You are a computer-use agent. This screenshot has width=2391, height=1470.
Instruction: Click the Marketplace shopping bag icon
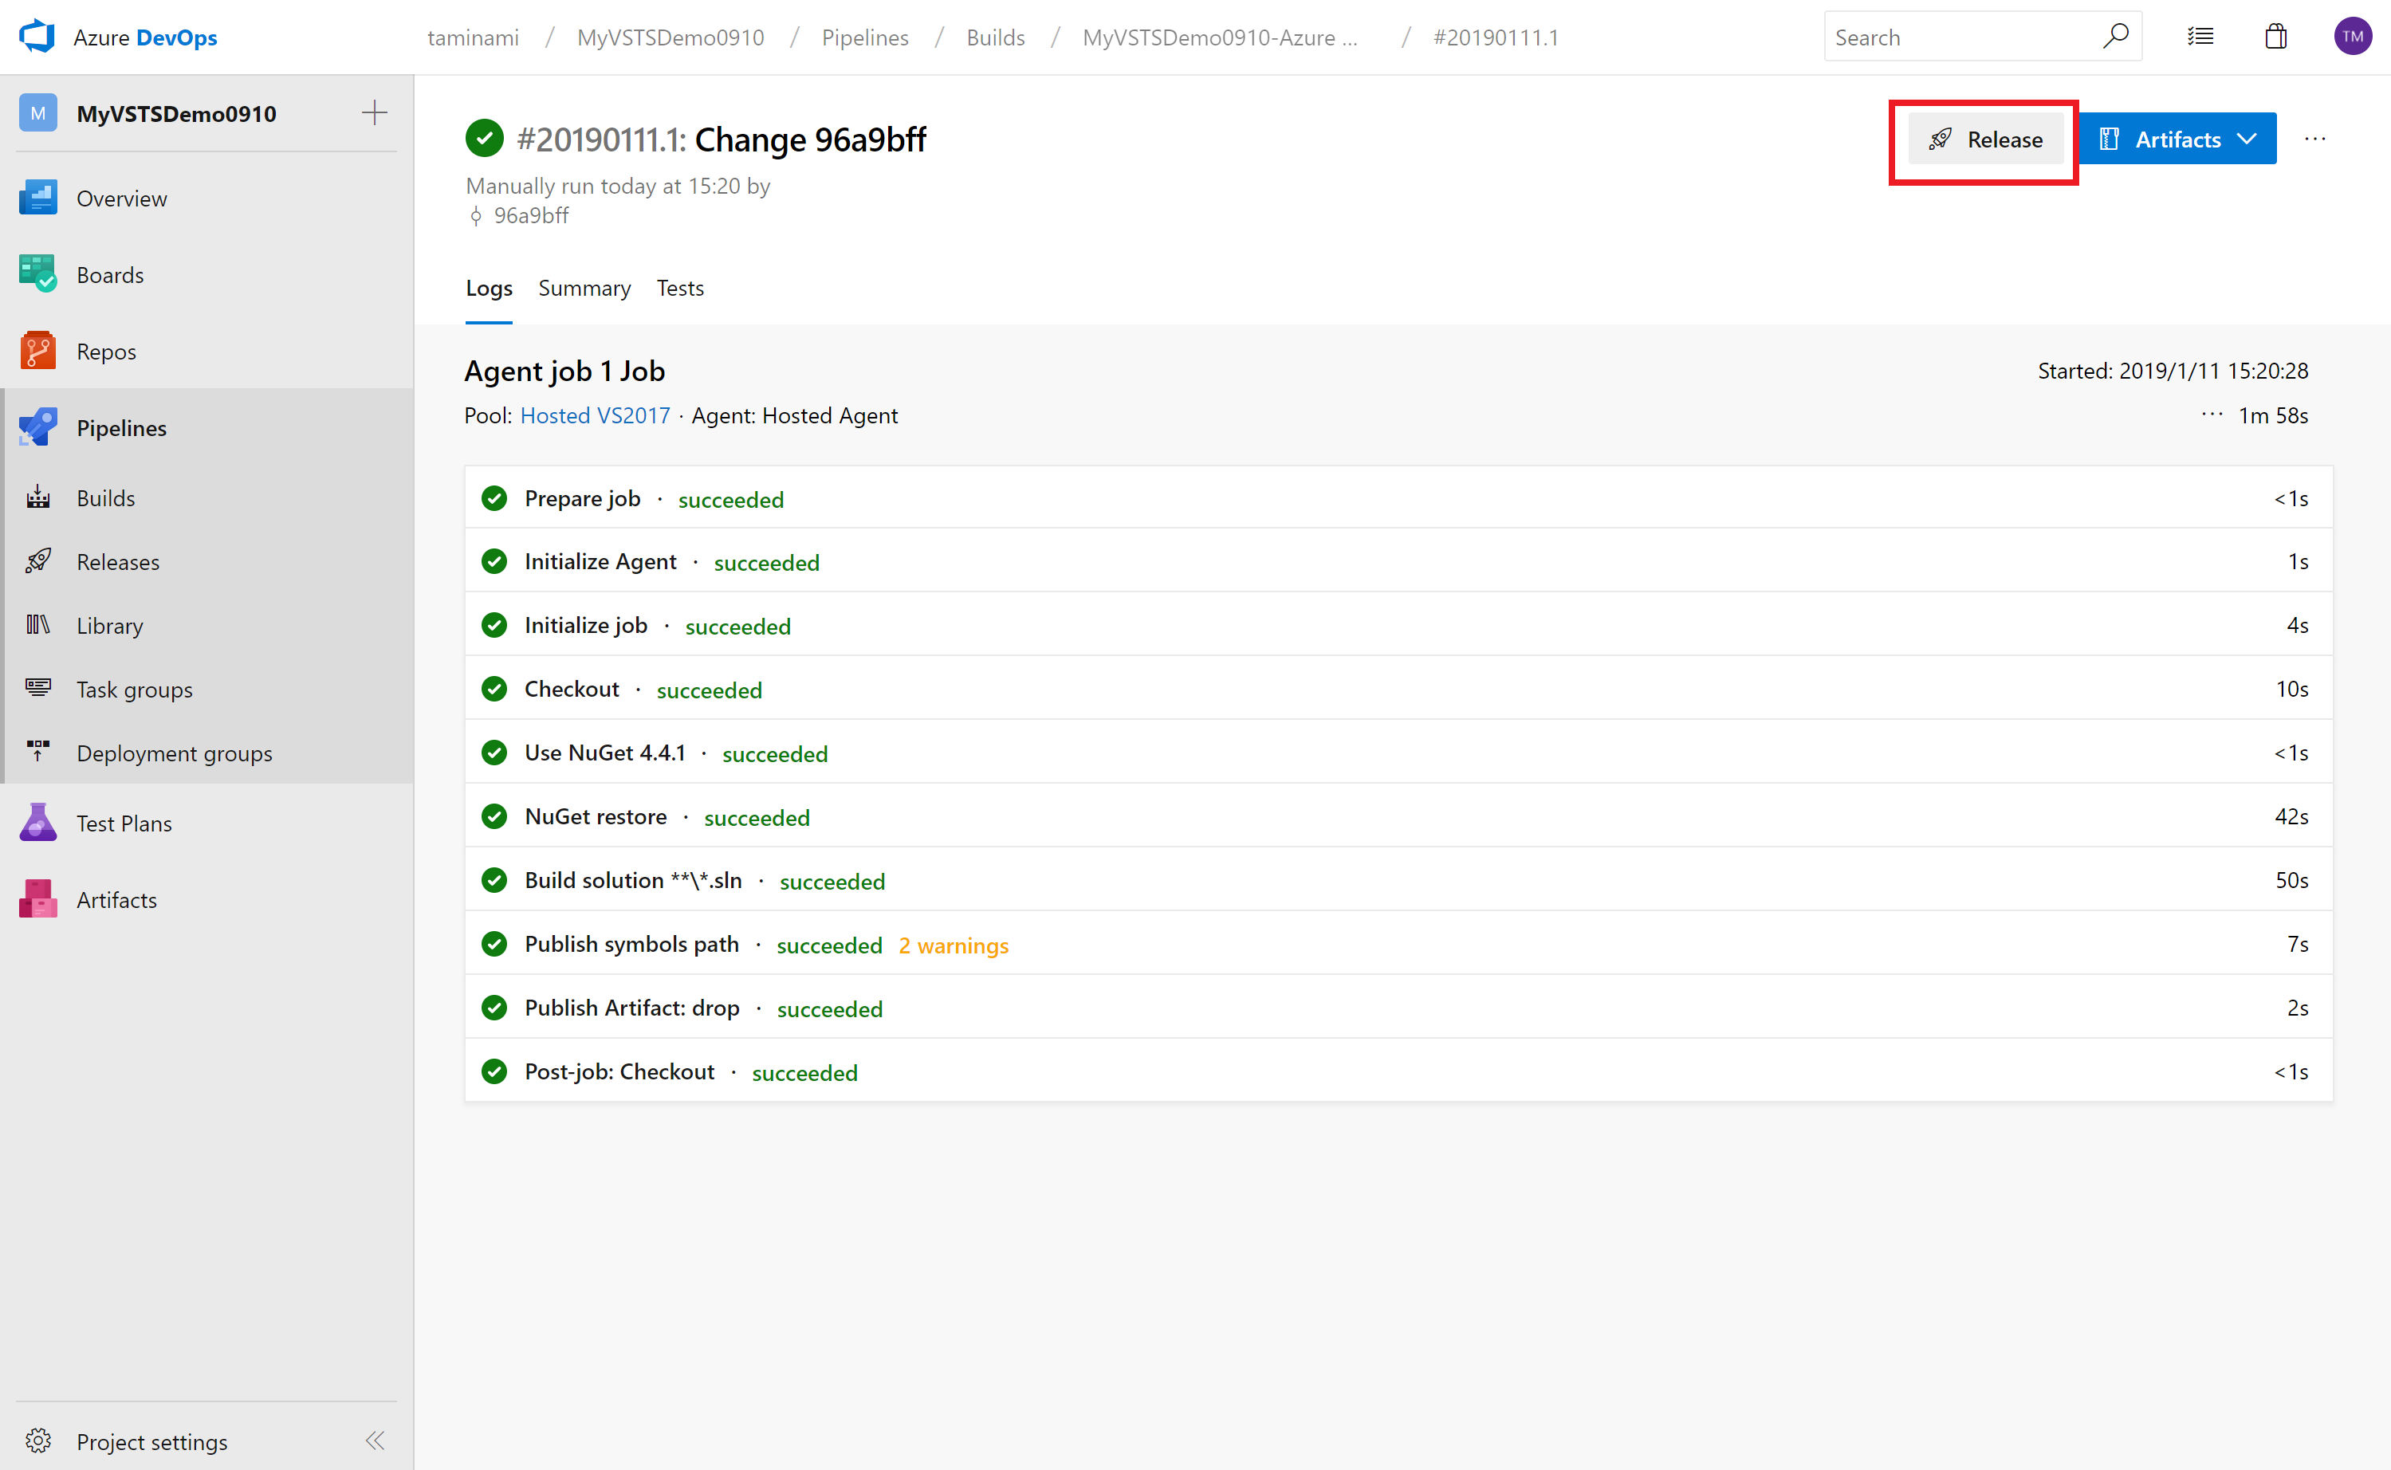[x=2275, y=37]
